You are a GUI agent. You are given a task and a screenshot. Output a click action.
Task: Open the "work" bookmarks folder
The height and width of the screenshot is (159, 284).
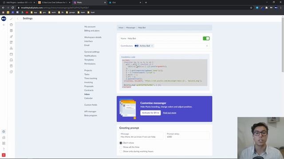(x=52, y=12)
